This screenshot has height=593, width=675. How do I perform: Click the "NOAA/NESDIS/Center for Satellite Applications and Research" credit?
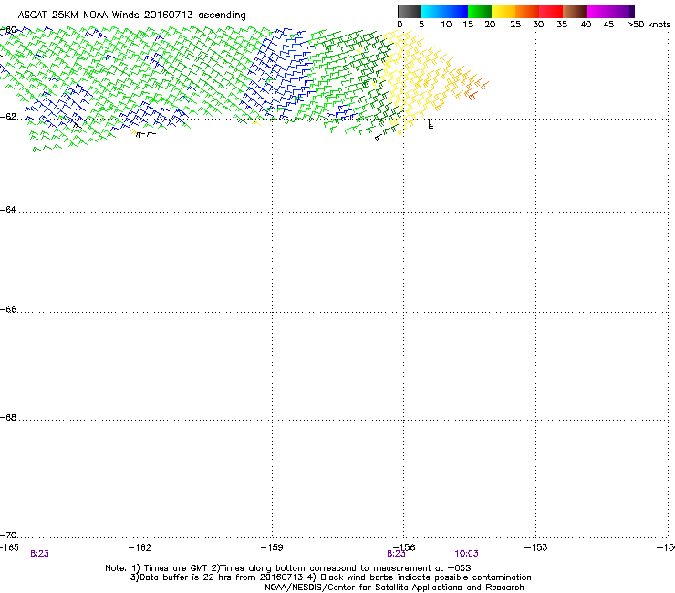click(x=394, y=588)
